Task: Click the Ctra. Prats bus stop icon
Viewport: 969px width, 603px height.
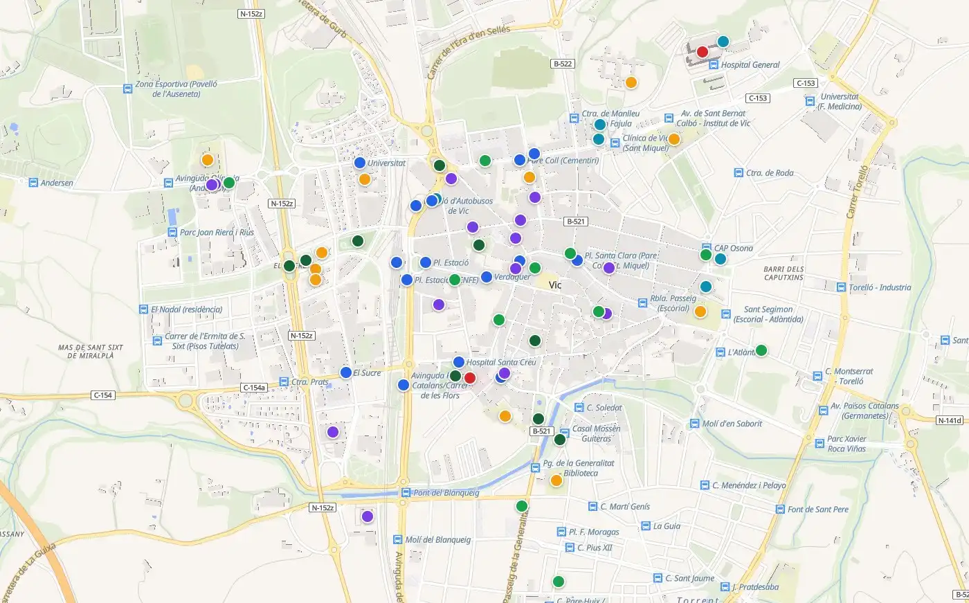Action: (x=284, y=381)
